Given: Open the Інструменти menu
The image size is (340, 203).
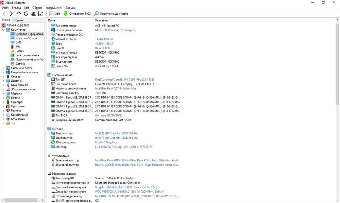Looking at the screenshot, I should (54, 7).
